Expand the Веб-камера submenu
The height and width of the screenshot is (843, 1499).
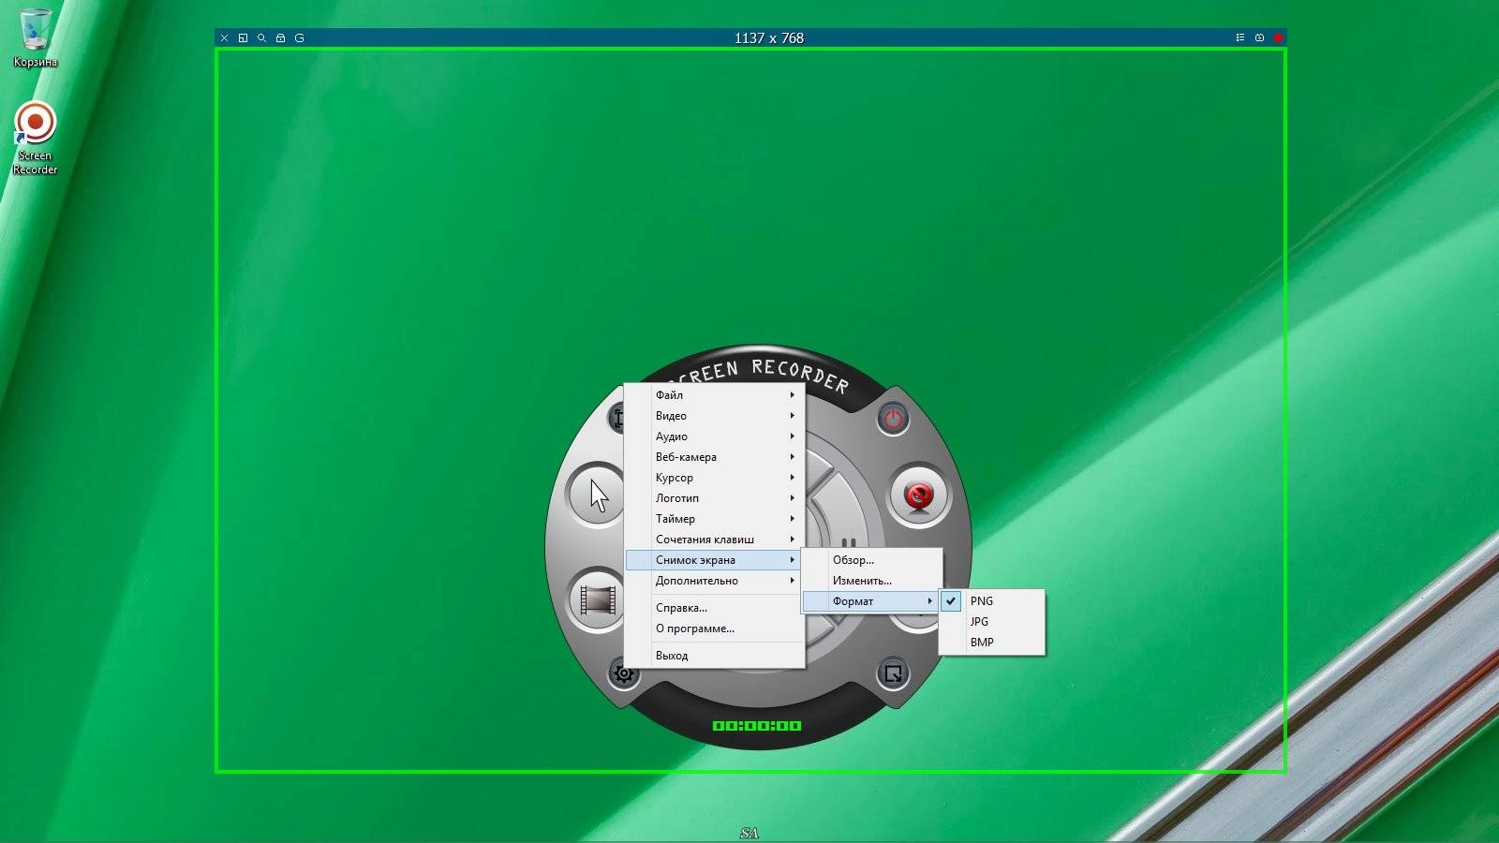click(x=715, y=457)
